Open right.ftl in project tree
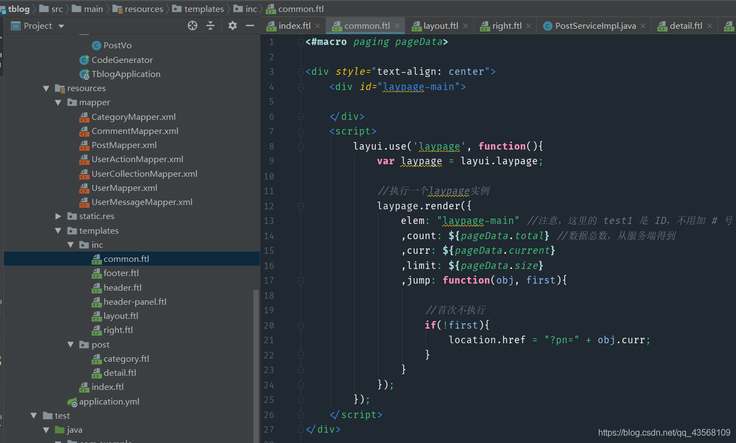736x443 pixels. pyautogui.click(x=112, y=330)
